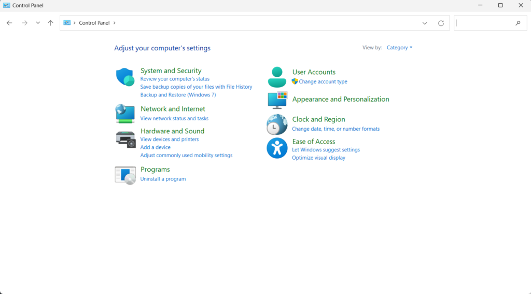This screenshot has height=294, width=531.
Task: Open Optimize visual display link
Action: tap(318, 158)
